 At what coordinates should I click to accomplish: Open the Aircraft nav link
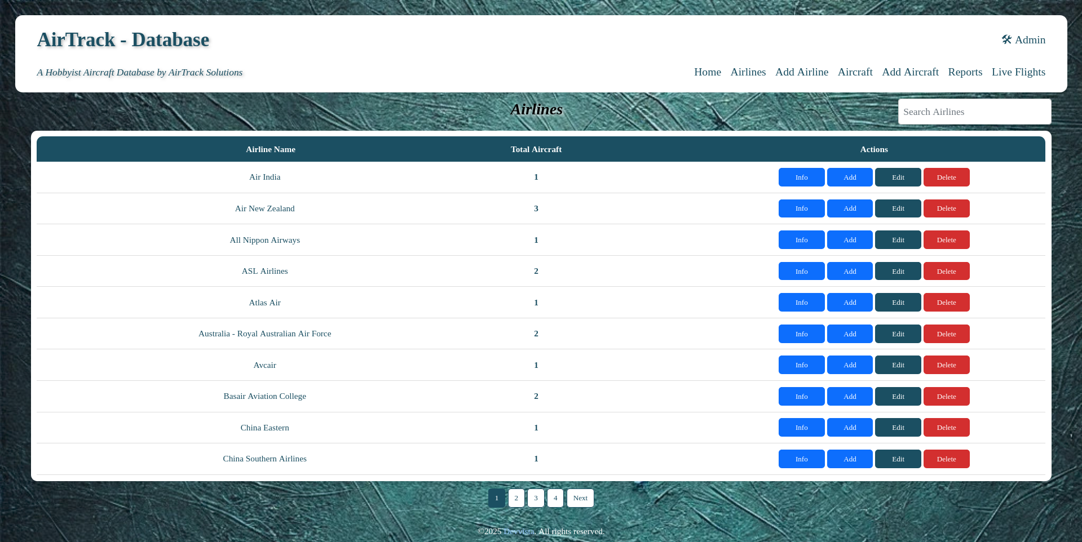[x=855, y=72]
